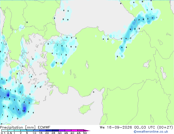Pick the legend swatch between 25 and 30
This screenshot has width=174, height=134.
point(55,130)
